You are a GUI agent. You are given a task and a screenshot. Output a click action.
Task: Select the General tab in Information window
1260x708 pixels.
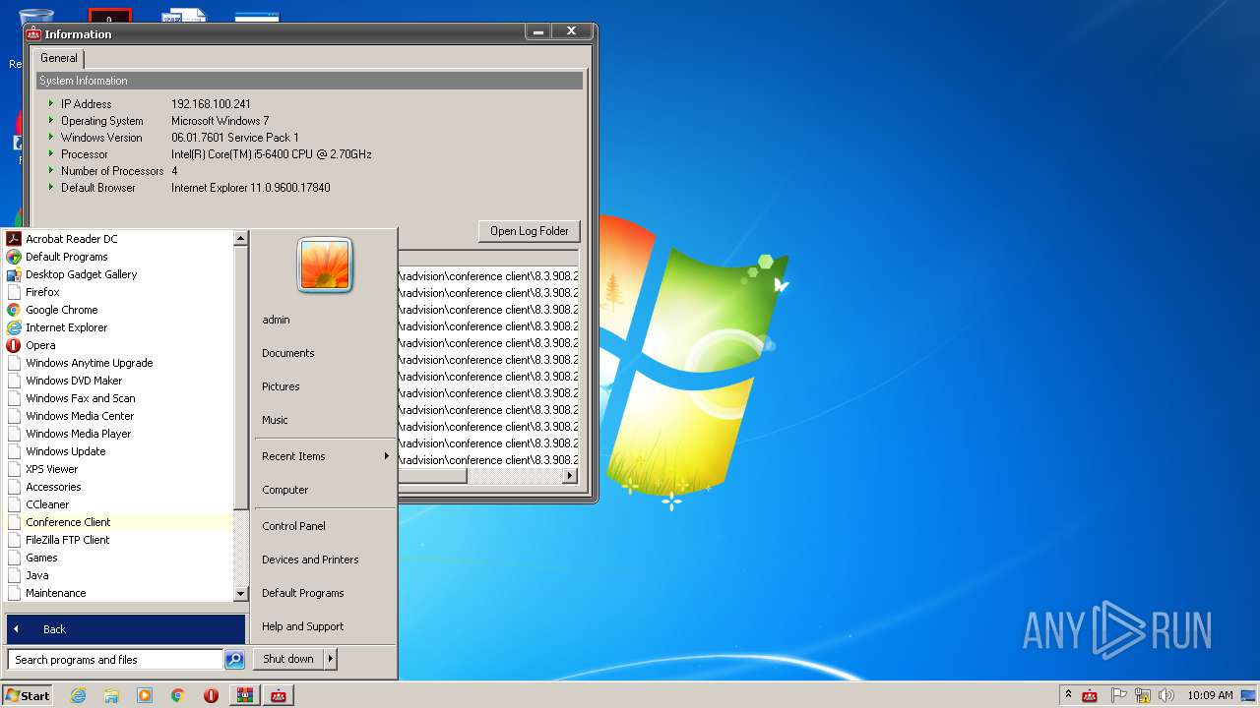click(x=59, y=58)
